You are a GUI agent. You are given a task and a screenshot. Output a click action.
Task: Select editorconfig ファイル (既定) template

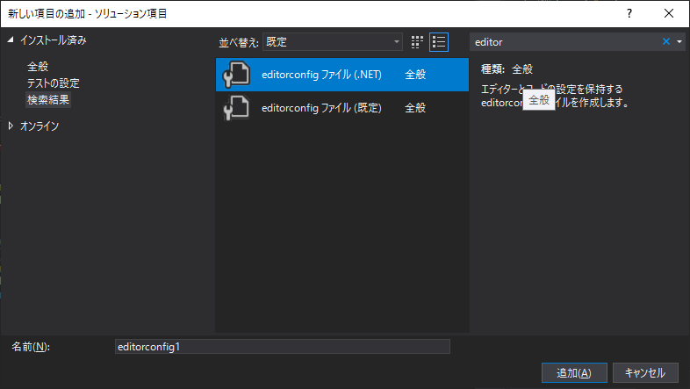(341, 108)
